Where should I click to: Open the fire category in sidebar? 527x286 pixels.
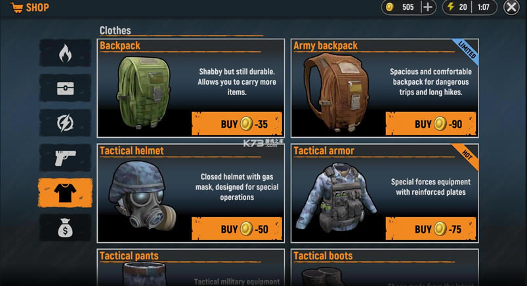tap(65, 53)
